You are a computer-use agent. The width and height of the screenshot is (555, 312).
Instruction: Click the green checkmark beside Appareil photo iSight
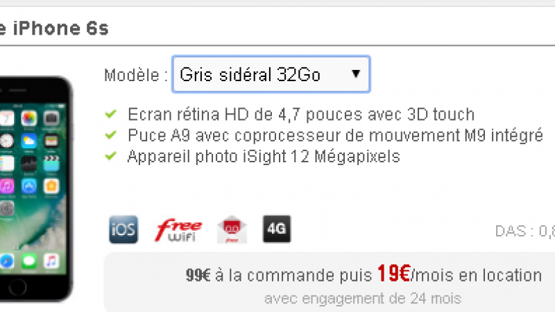coord(111,155)
